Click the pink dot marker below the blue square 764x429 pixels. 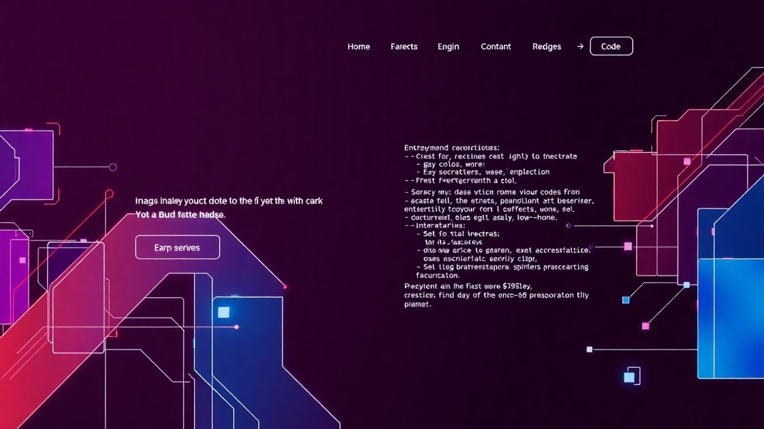click(x=237, y=326)
